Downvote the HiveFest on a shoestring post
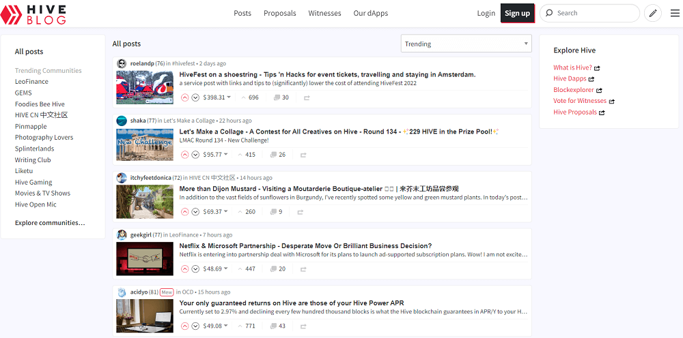 pos(195,97)
